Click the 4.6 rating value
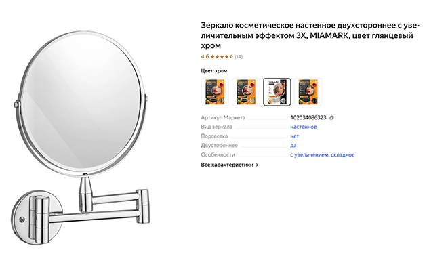 pos(205,57)
